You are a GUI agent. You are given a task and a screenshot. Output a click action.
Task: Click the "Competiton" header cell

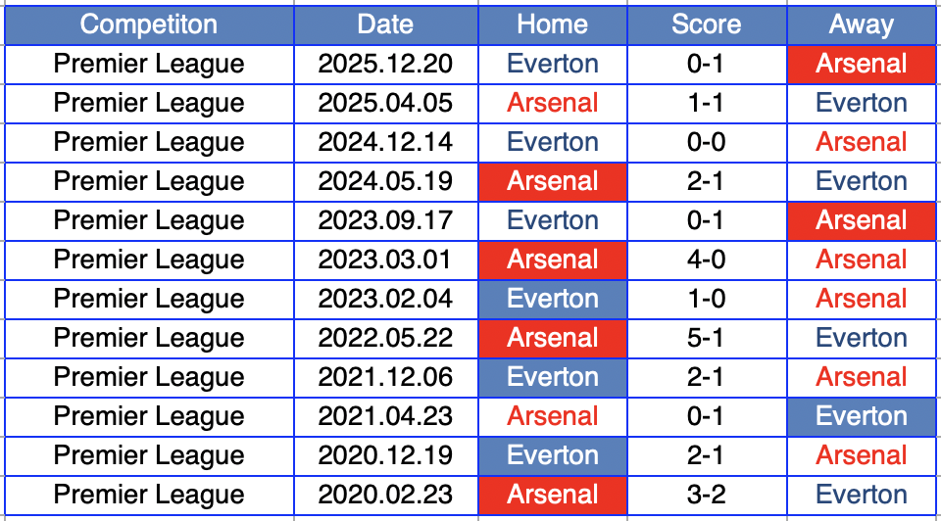(x=149, y=24)
